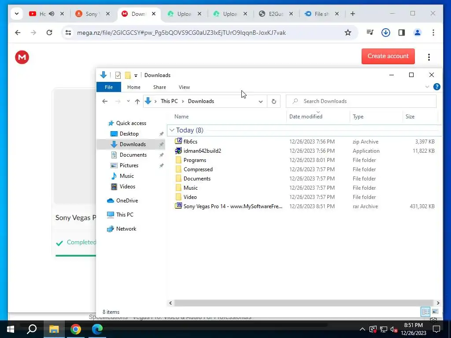Viewport: 451px width, 338px height.
Task: Click Chrome icon in taskbar
Action: [x=76, y=329]
